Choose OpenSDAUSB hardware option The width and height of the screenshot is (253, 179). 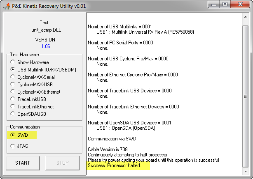click(14, 114)
